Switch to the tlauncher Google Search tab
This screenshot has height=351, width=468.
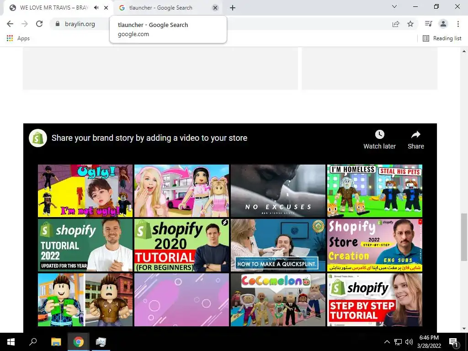coord(167,8)
